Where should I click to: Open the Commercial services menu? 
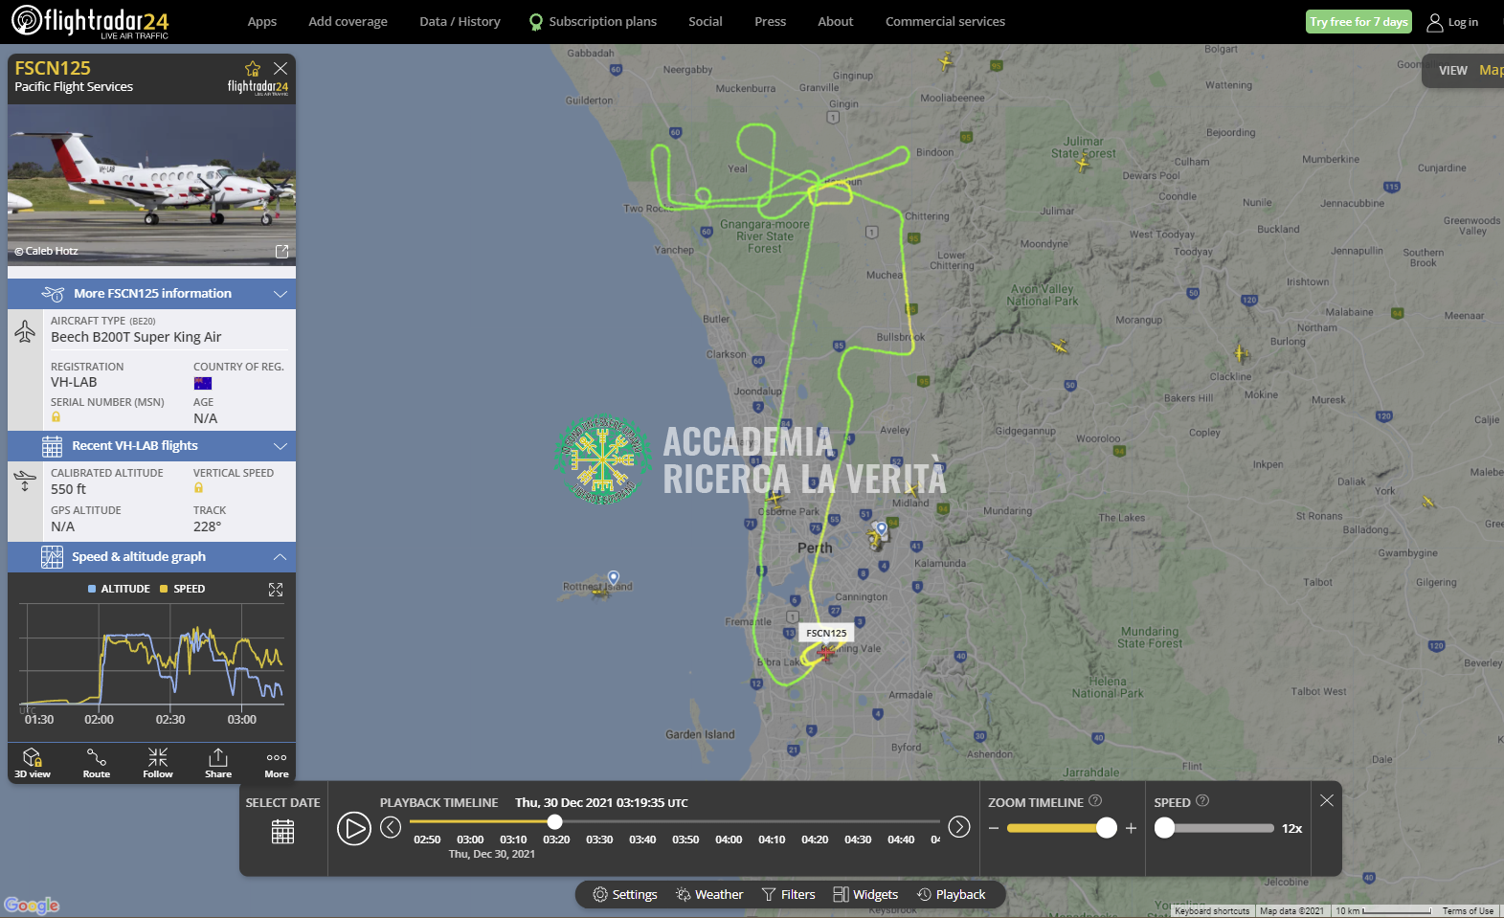pos(945,21)
